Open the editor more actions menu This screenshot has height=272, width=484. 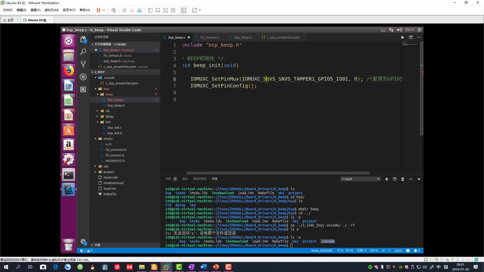coord(419,37)
